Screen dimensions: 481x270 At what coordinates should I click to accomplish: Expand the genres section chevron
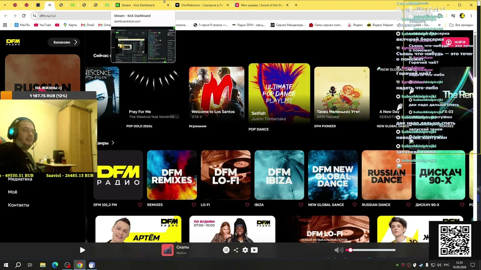[x=113, y=143]
